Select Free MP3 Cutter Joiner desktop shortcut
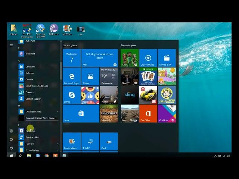 27,31
